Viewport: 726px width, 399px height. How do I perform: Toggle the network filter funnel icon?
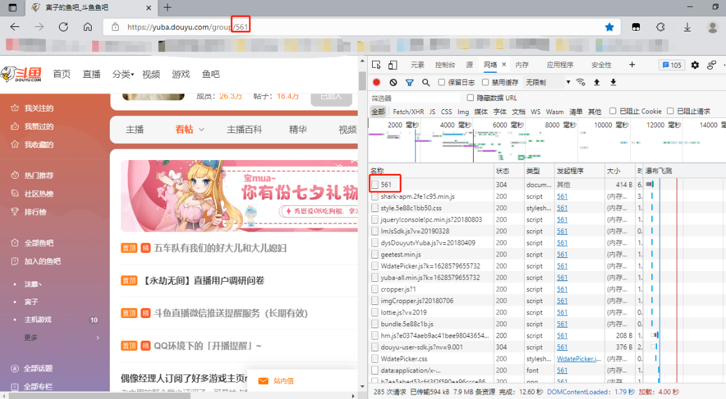410,82
